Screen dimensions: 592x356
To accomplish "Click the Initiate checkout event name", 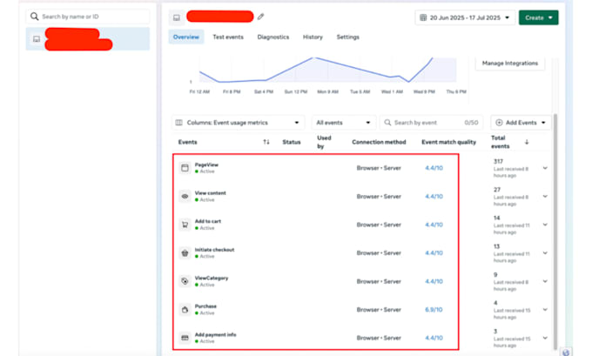I will click(214, 250).
